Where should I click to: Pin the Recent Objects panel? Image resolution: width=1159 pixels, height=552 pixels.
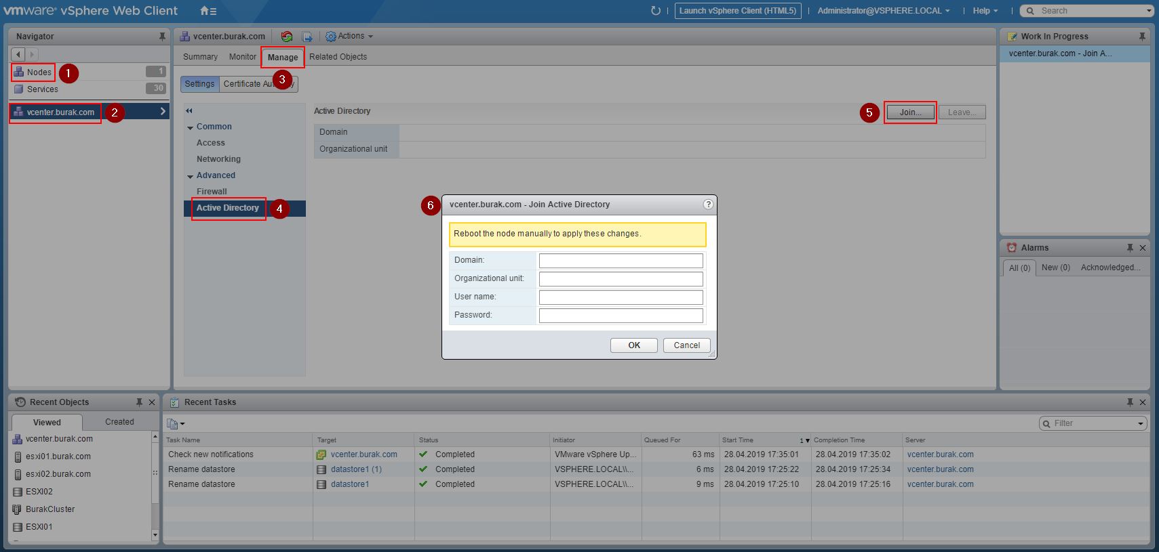(139, 402)
